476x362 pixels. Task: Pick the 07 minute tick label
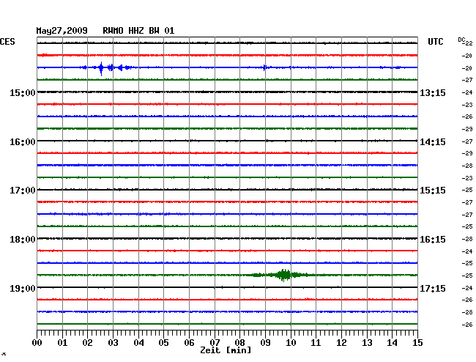[x=215, y=343]
